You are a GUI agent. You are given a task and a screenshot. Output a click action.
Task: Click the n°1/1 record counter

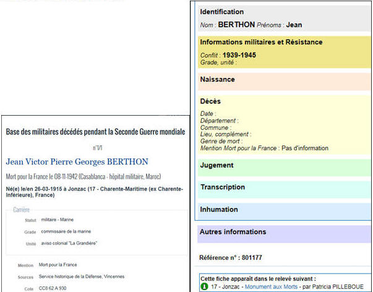click(x=97, y=148)
